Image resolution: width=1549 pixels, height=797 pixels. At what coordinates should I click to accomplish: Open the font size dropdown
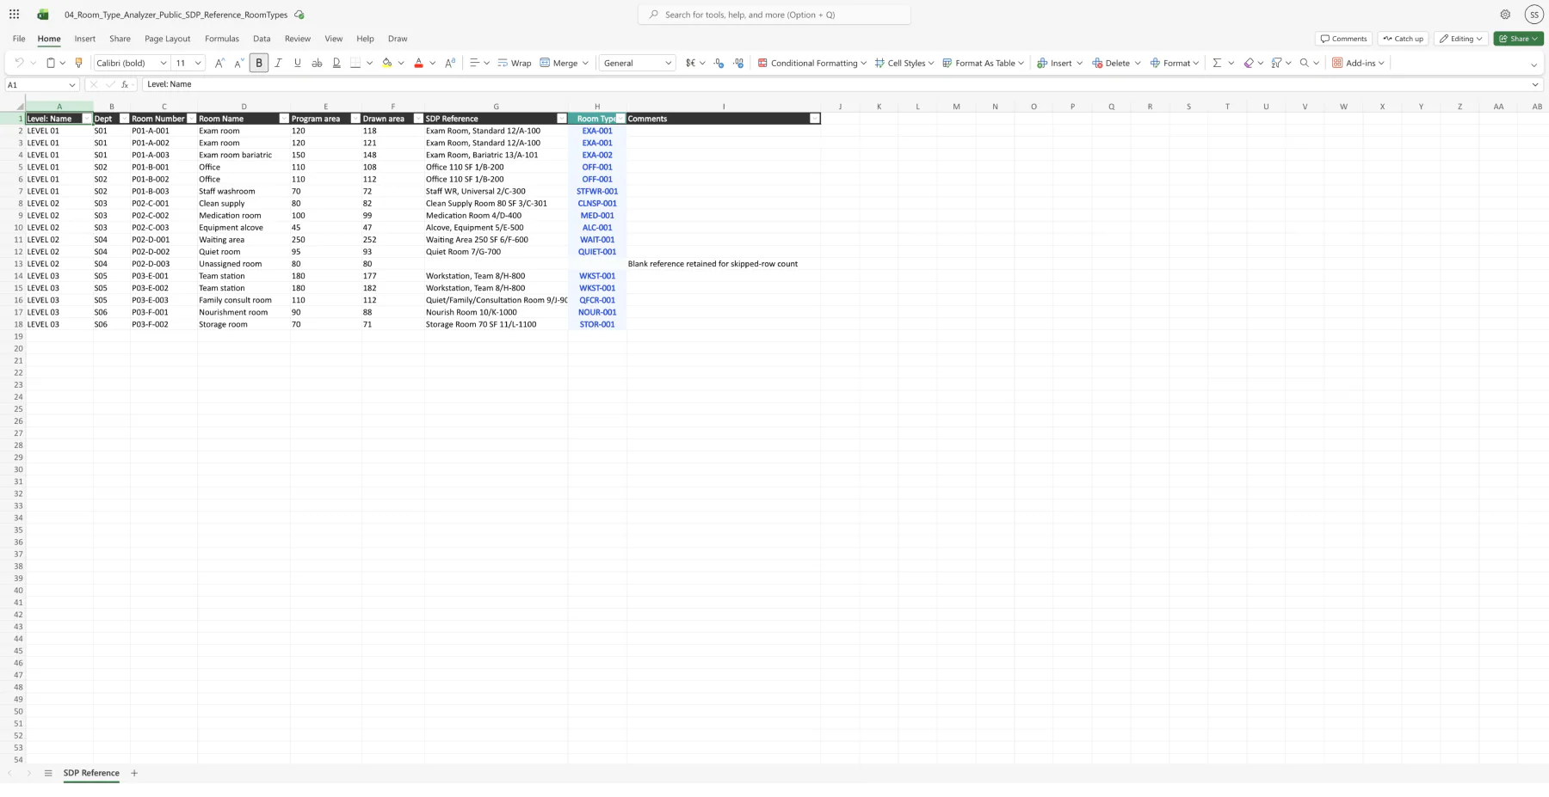pos(197,62)
